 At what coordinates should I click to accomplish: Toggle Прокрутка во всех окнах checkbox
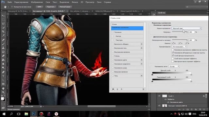click(x=12, y=7)
